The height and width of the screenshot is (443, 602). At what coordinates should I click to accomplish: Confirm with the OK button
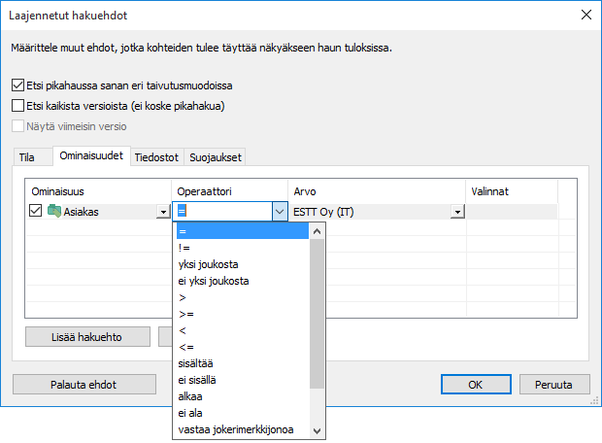[x=476, y=384]
